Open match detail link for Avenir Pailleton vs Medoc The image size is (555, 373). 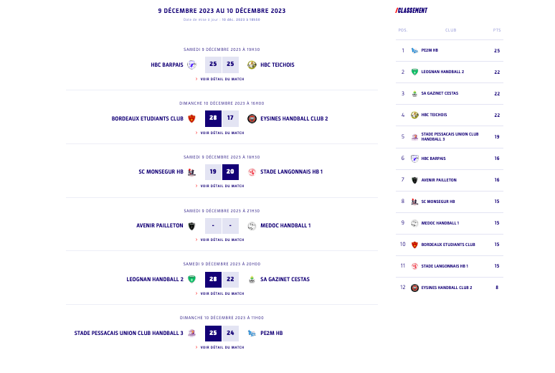point(222,240)
